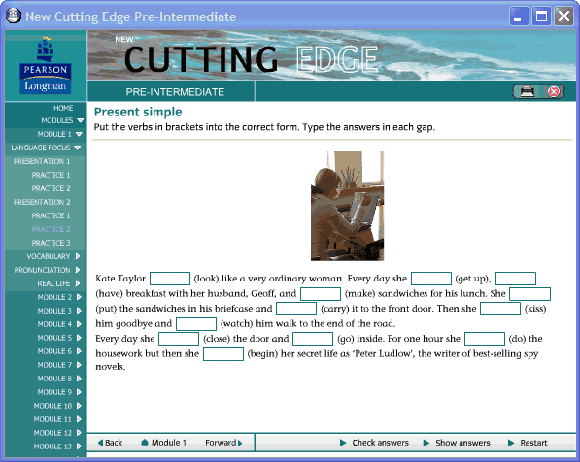This screenshot has width=580, height=462.
Task: Minimize the New Cutting Edge window
Action: [x=518, y=16]
